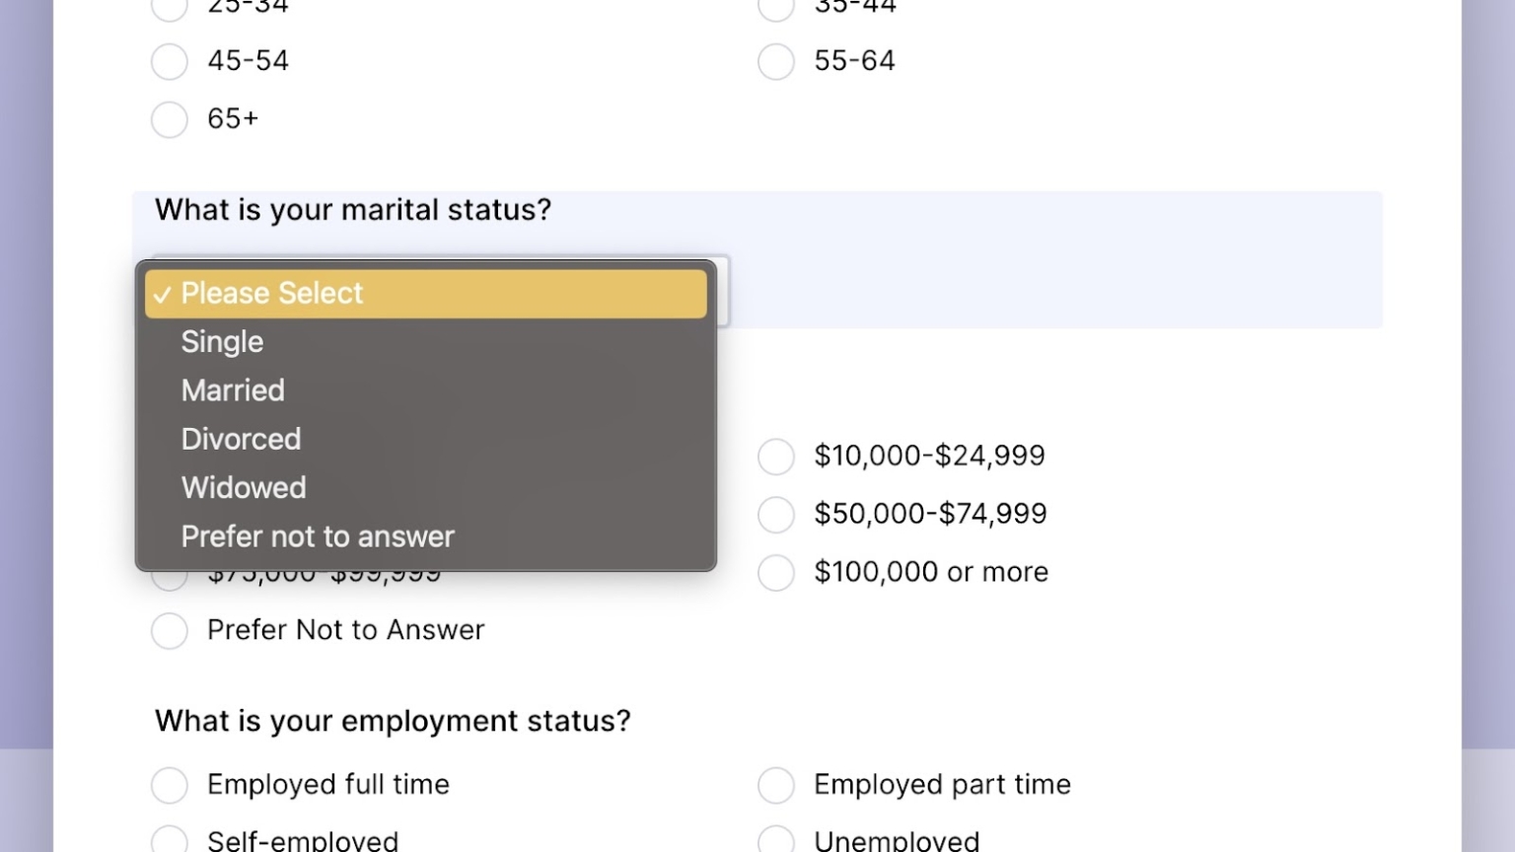Choose "$100,000 or more" income option
This screenshot has height=852, width=1515.
(775, 572)
